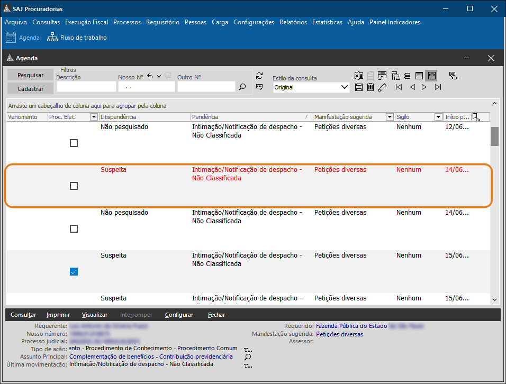
Task: Click the Cadastrar button
Action: point(30,89)
